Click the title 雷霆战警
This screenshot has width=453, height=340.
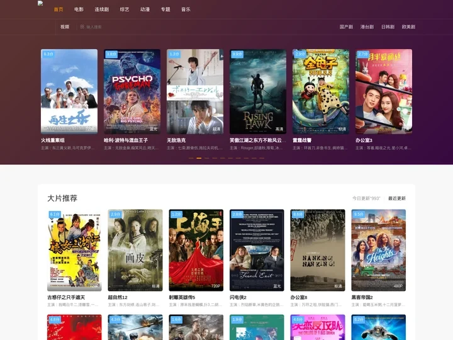click(x=302, y=140)
